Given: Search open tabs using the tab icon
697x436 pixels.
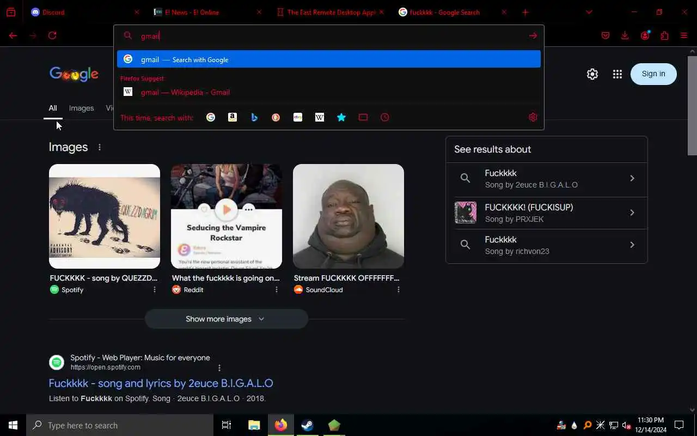Looking at the screenshot, I should (363, 117).
